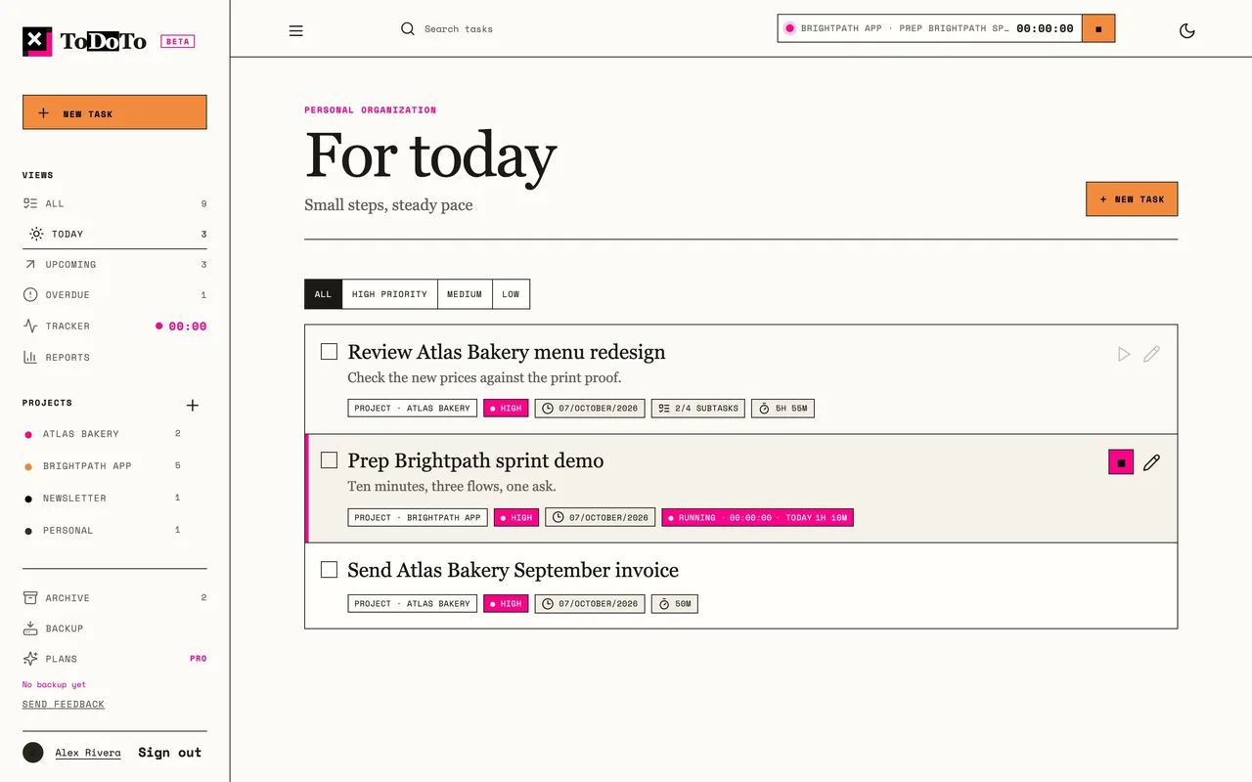Toggle dark mode moon icon
The width and height of the screenshot is (1252, 782).
coord(1187,30)
